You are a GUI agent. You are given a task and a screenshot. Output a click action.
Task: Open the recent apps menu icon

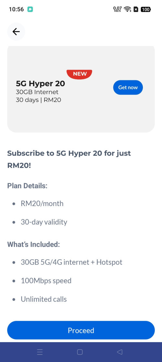40,352
